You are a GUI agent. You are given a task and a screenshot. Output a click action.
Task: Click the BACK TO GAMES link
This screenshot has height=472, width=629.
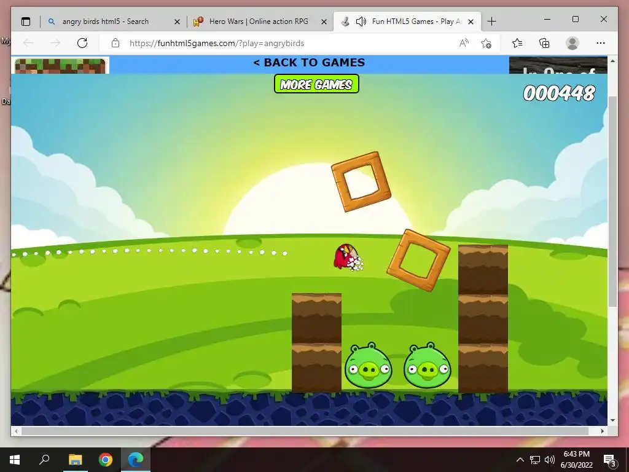[310, 63]
